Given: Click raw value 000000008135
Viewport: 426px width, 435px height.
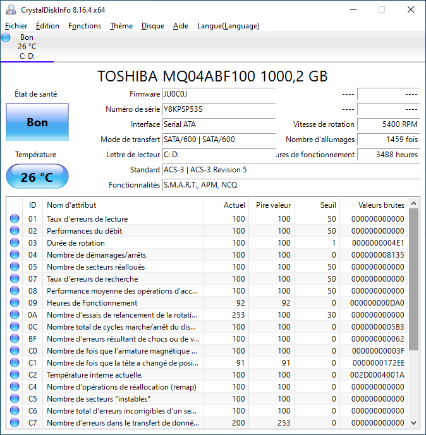Looking at the screenshot, I should 378,254.
